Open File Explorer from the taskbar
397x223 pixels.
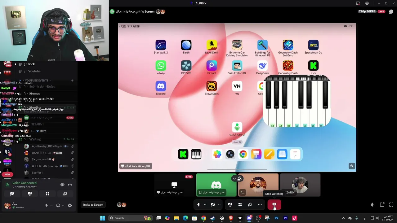176,218
